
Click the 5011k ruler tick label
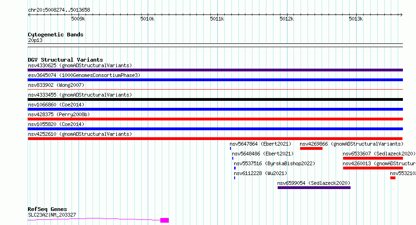coord(217,19)
